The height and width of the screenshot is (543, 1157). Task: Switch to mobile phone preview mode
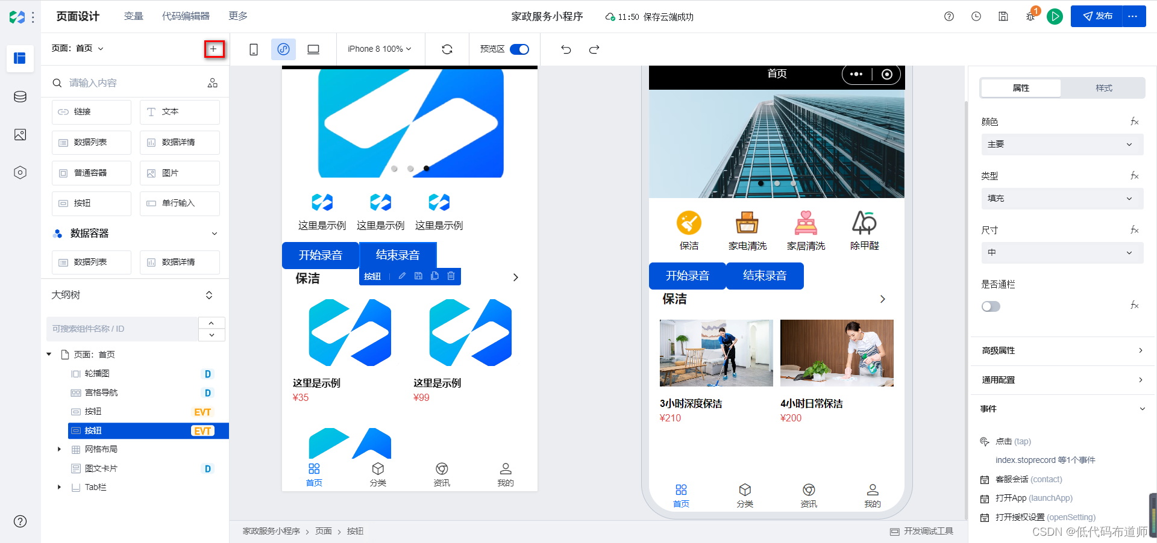[254, 49]
